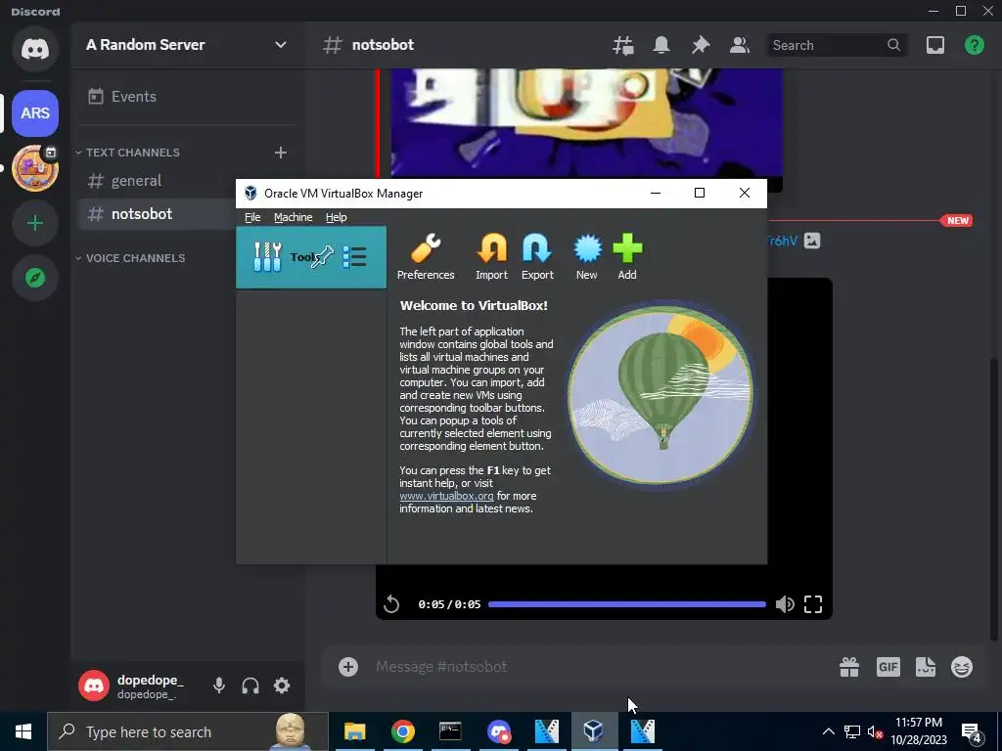Open the image attachment icon beside the username
1002x751 pixels.
(812, 241)
